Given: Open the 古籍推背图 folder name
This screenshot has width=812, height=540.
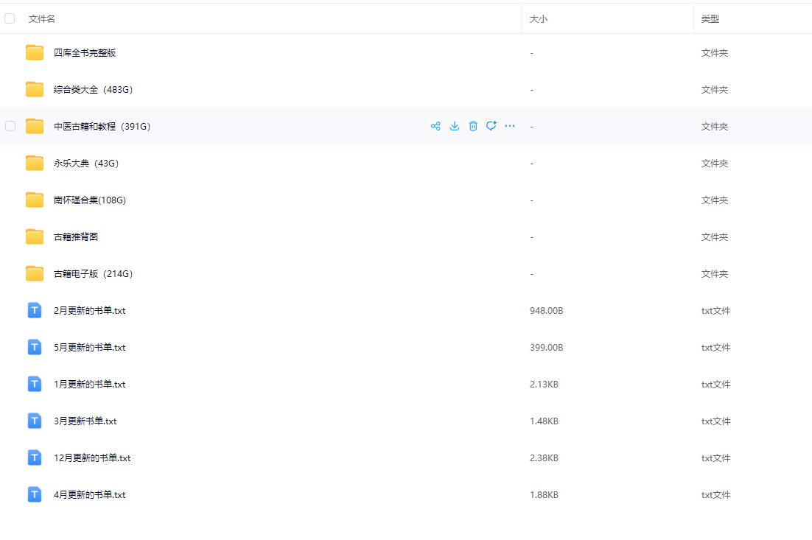Looking at the screenshot, I should [x=76, y=237].
